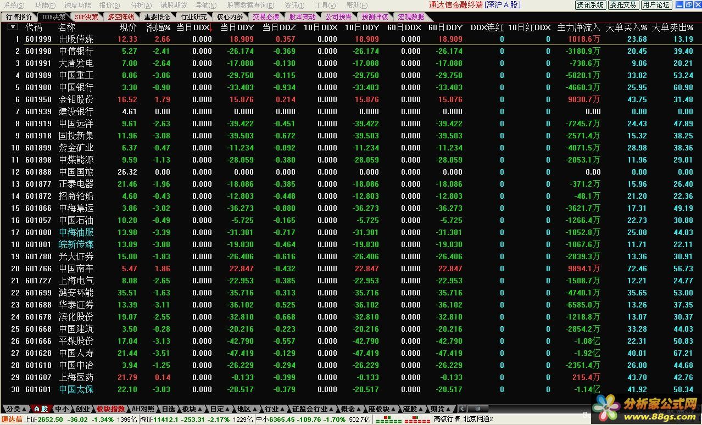Switch to the 多空阵线 tab
702x425 pixels.
tap(121, 16)
